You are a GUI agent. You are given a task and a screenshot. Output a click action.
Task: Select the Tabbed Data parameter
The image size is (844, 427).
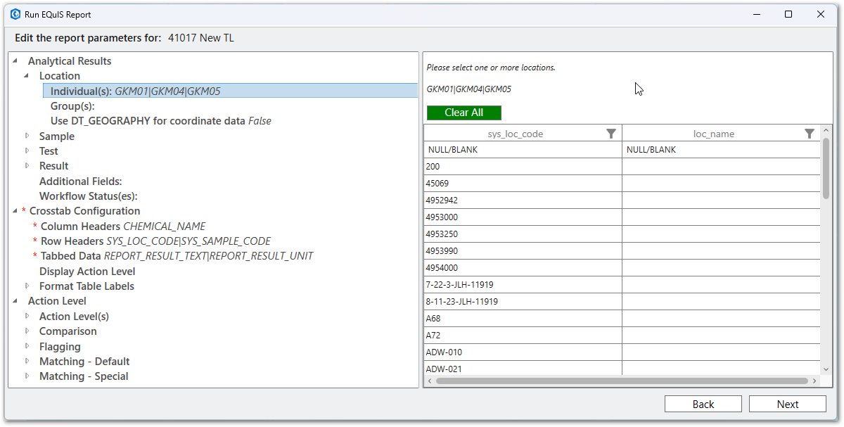pos(177,256)
